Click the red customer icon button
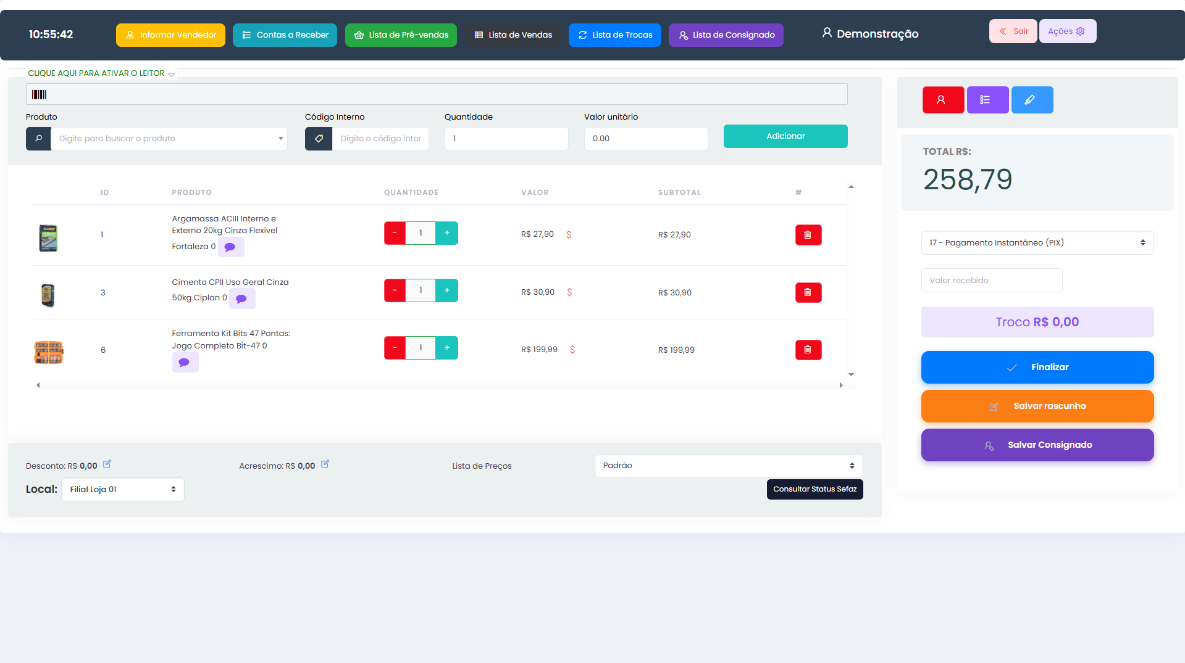 point(942,100)
